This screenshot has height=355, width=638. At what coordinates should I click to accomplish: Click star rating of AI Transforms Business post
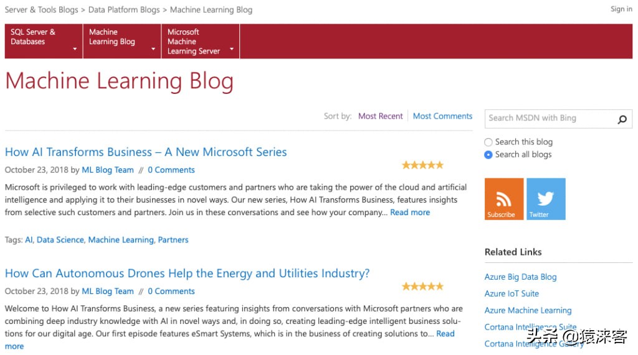coord(422,165)
